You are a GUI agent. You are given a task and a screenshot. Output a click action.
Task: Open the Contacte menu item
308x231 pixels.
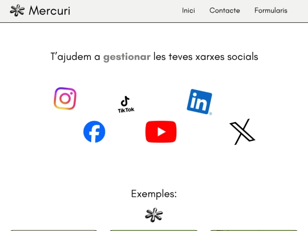tap(225, 10)
